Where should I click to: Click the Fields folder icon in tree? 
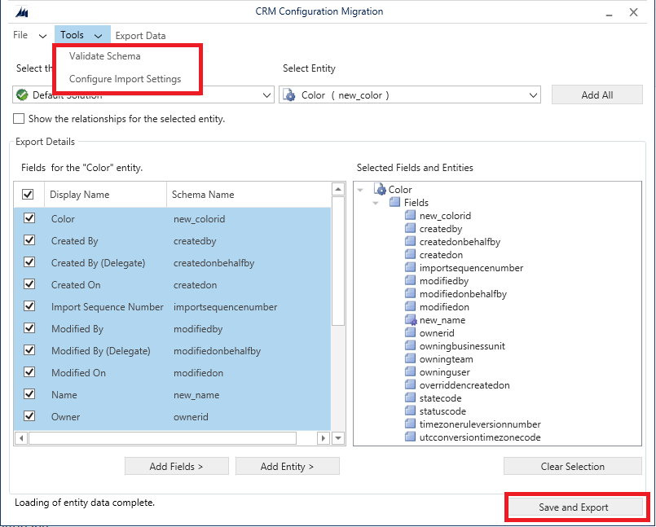(396, 203)
